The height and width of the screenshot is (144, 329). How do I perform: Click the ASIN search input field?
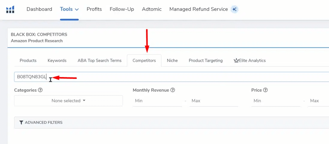pos(180,77)
